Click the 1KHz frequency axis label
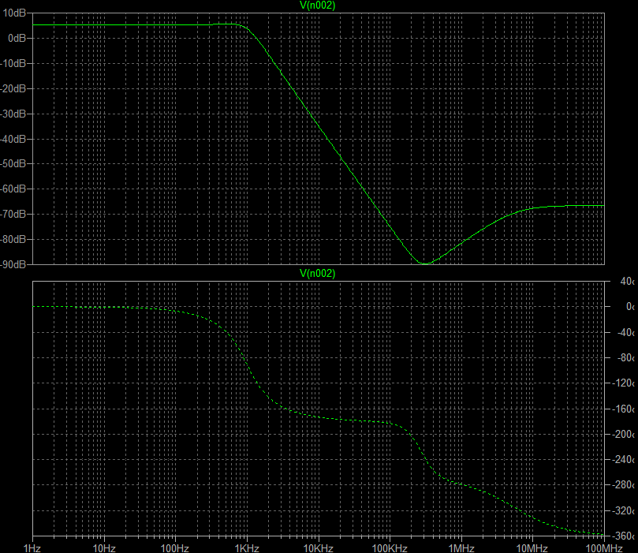The width and height of the screenshot is (638, 553). 246,547
